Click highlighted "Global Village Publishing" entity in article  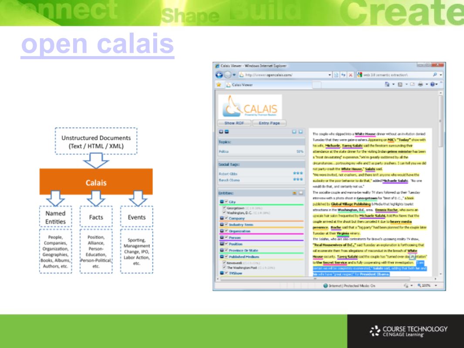click(x=351, y=204)
